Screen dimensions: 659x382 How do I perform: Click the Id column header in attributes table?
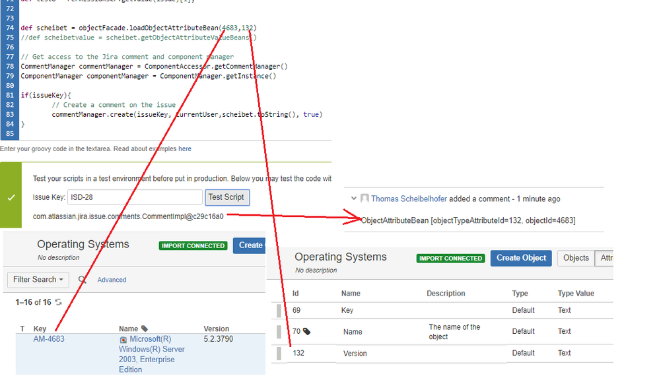(295, 294)
